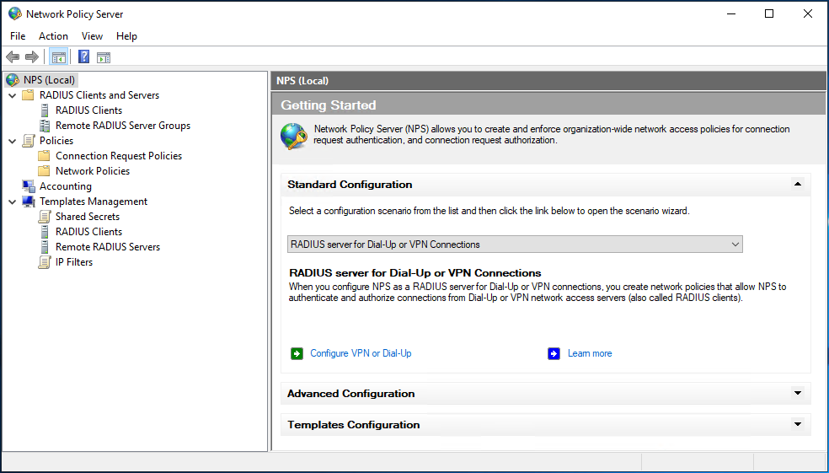Image resolution: width=829 pixels, height=473 pixels.
Task: Click the Remote RADIUS Server Groups icon
Action: coord(45,126)
